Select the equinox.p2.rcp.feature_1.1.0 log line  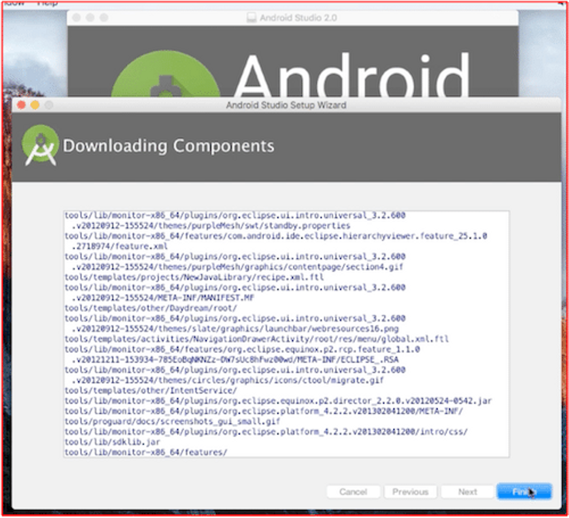point(242,349)
